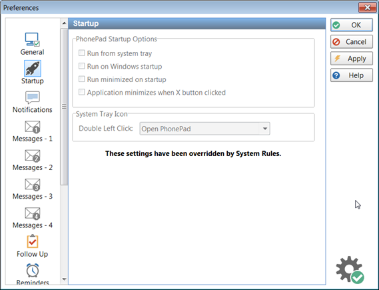Open the Notifications speech bubble icon
Image resolution: width=379 pixels, height=290 pixels.
[33, 97]
